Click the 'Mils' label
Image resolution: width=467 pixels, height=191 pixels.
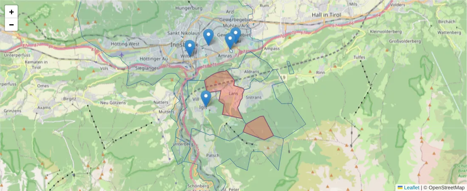353,4
